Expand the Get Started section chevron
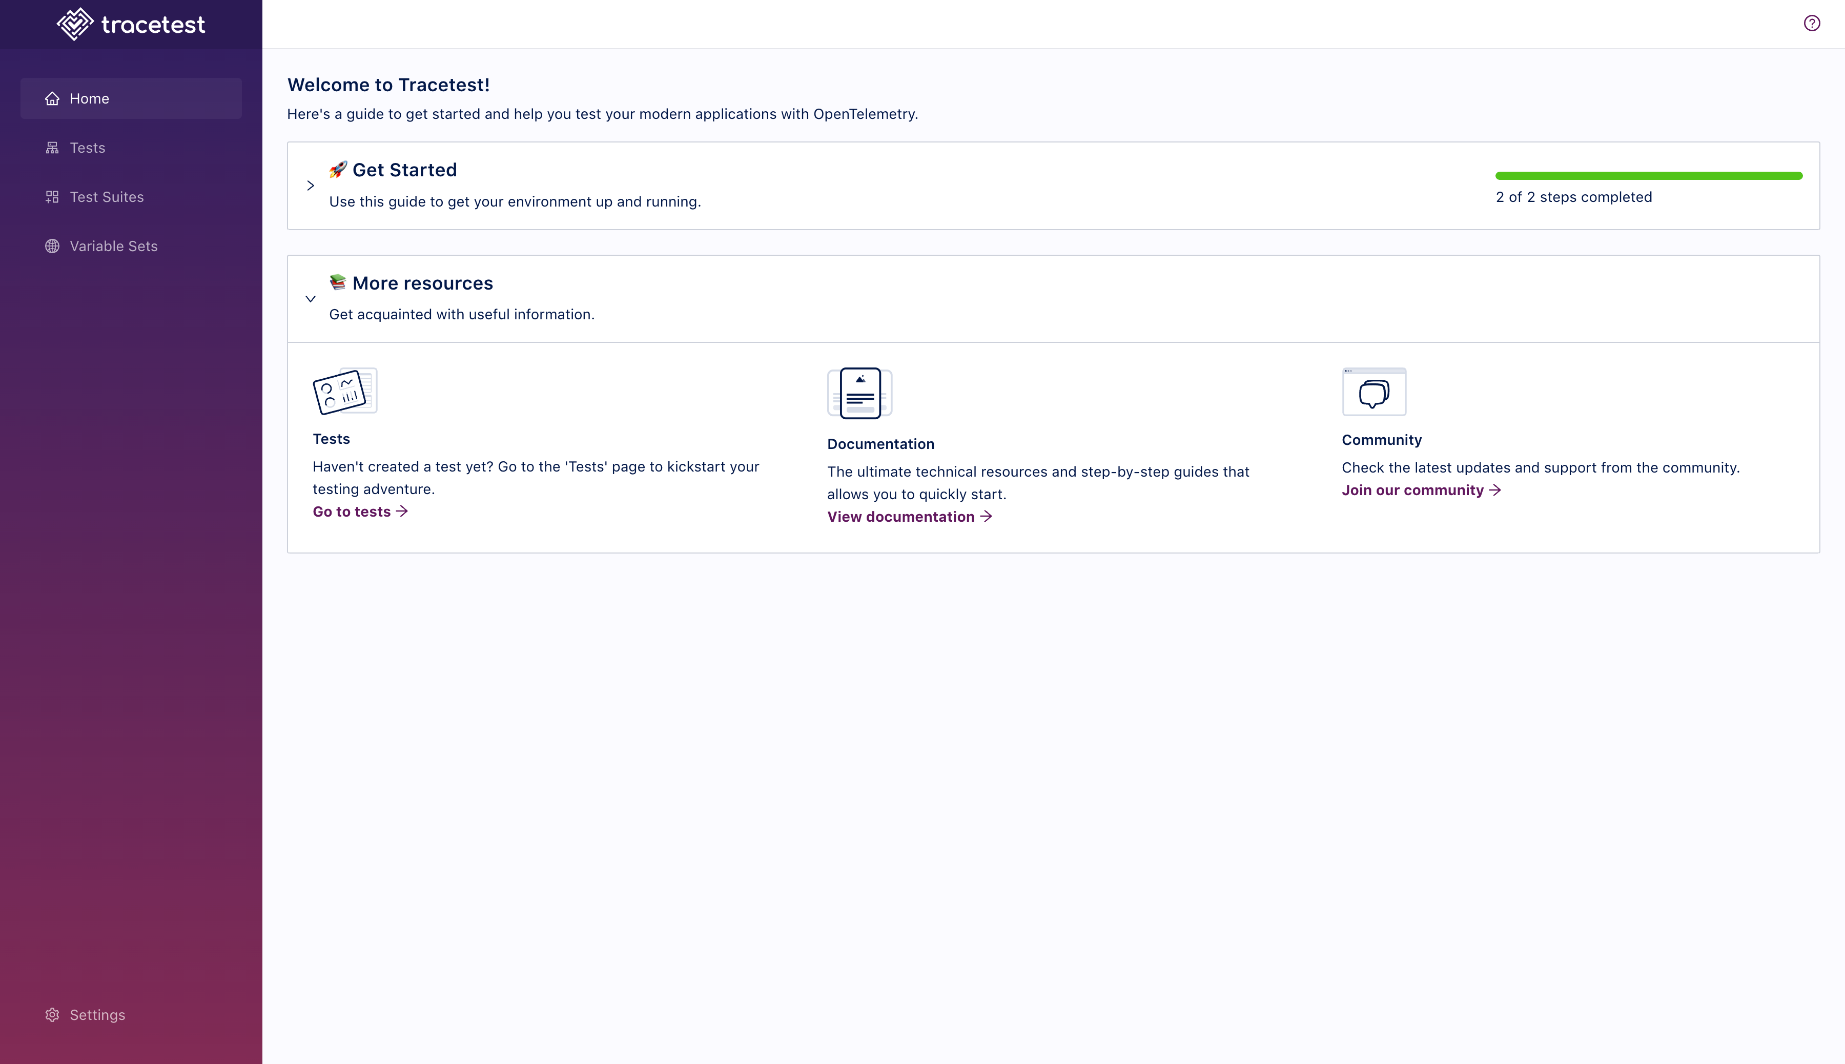 point(311,186)
